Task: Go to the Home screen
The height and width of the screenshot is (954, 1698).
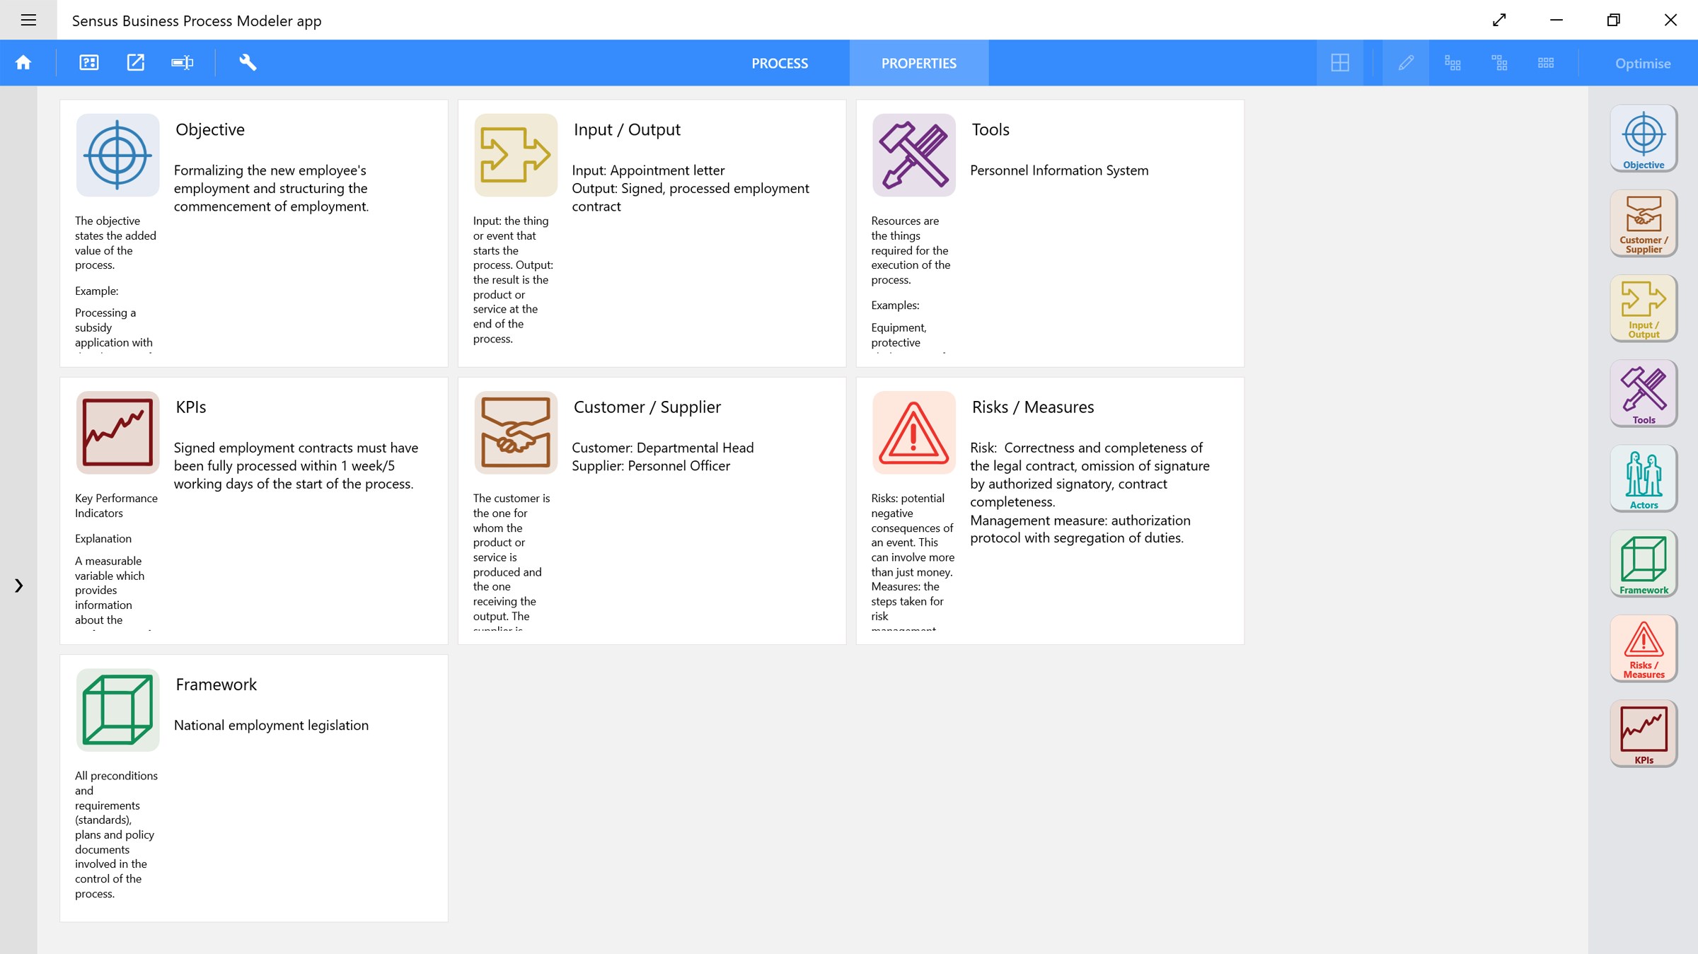Action: pos(23,63)
